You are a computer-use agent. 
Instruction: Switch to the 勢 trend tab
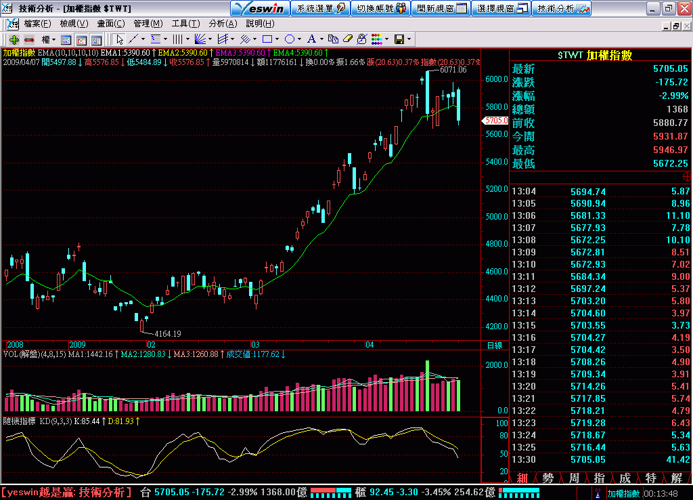pyautogui.click(x=547, y=478)
